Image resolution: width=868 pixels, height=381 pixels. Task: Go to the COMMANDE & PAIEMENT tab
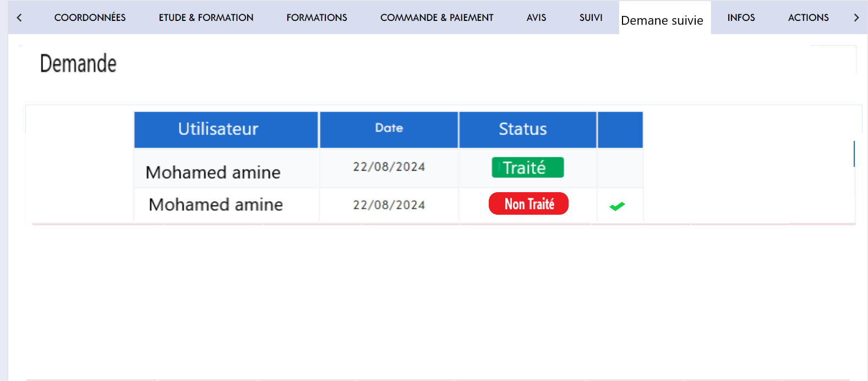point(436,18)
